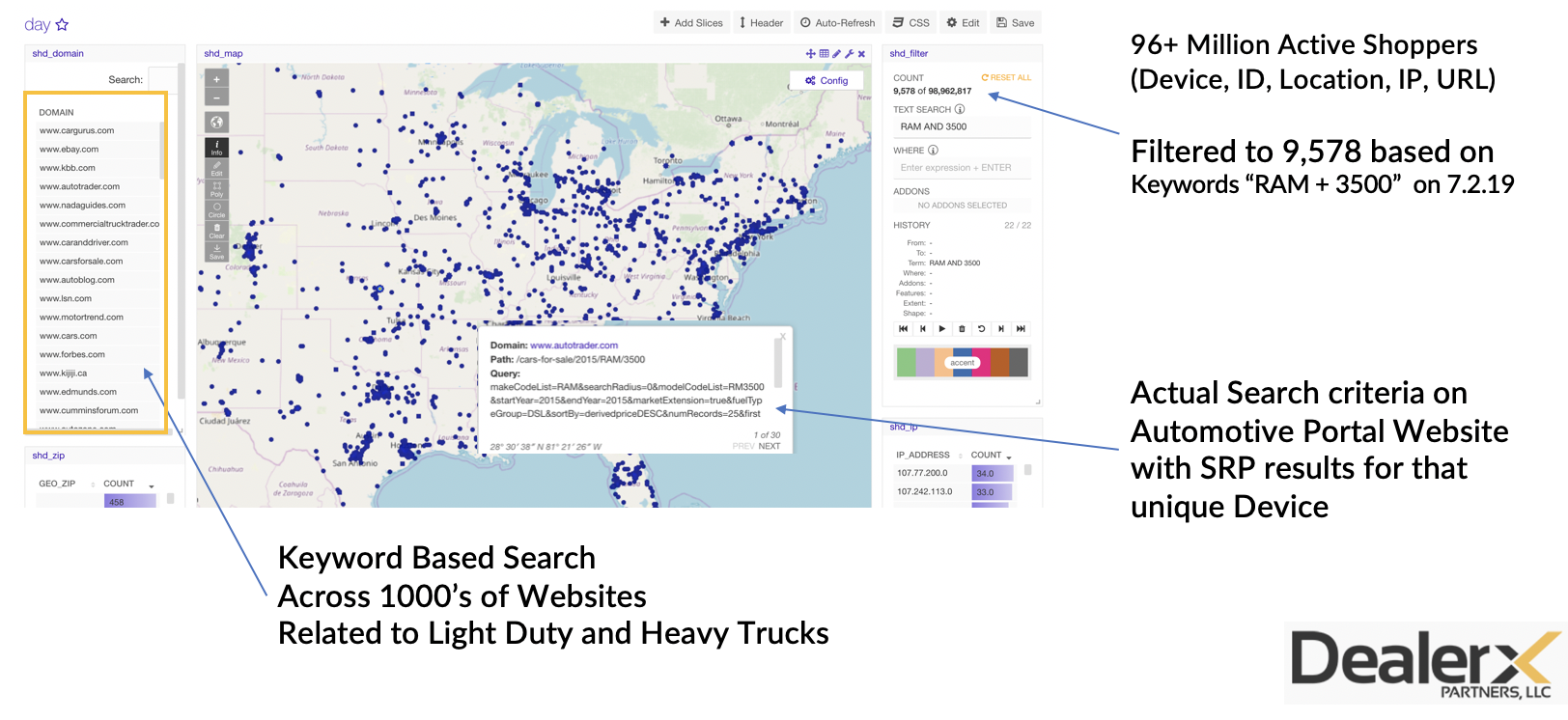This screenshot has width=1568, height=720.
Task: Open the accent color palette selector
Action: pyautogui.click(x=962, y=363)
